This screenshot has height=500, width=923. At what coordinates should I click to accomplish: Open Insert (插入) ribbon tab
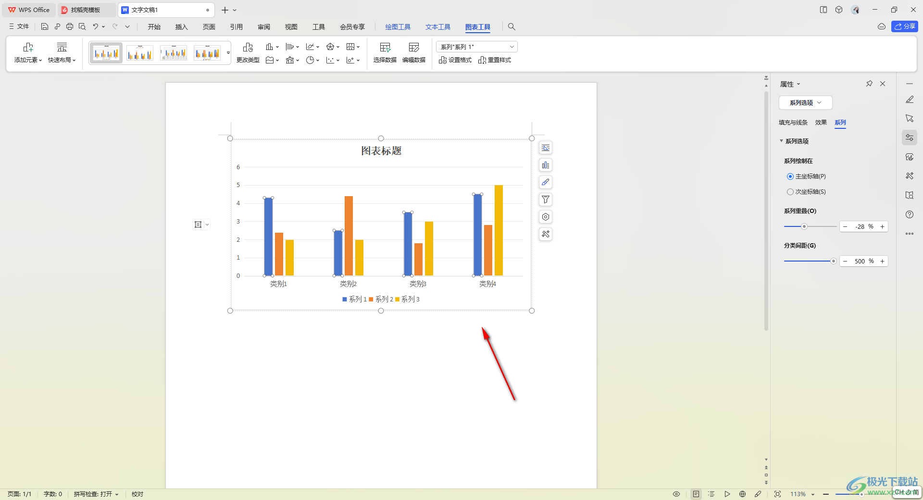(181, 27)
